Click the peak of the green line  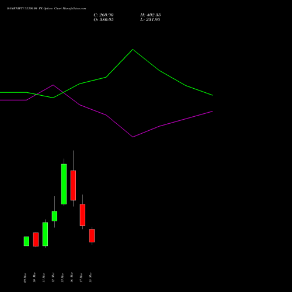click(133, 50)
